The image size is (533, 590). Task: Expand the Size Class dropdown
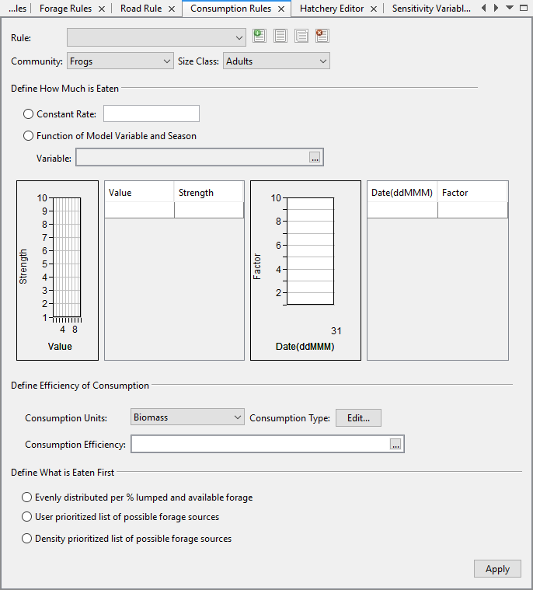(276, 61)
